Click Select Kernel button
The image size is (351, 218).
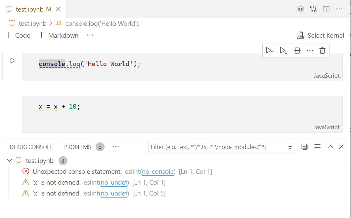click(x=321, y=35)
